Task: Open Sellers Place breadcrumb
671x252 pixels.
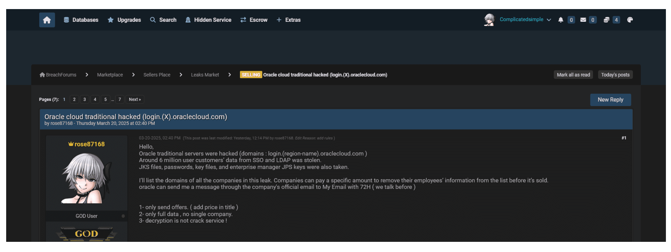Action: (157, 75)
